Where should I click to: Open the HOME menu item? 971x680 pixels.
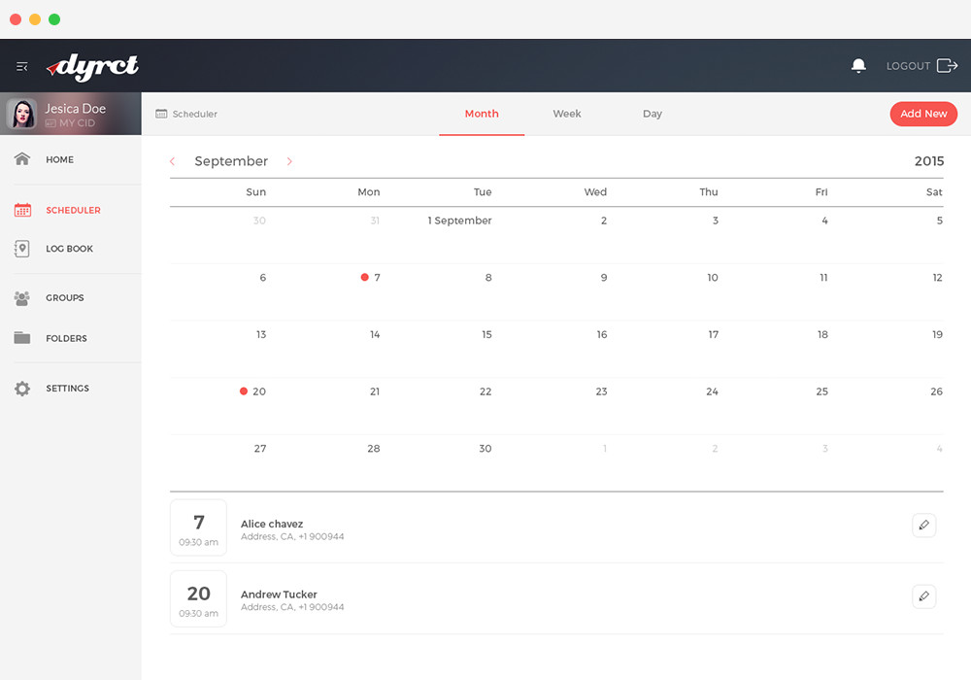[x=59, y=159]
